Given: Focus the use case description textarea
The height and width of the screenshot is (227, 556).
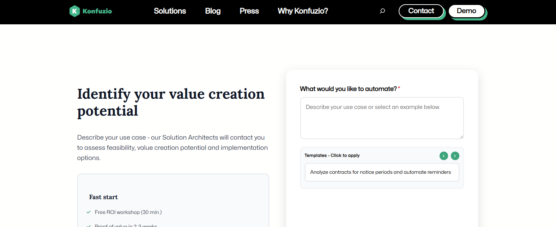Looking at the screenshot, I should pos(382,118).
